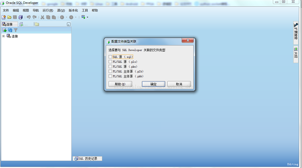Image resolution: width=302 pixels, height=168 pixels.
Task: Open the 帮助 menu in menu bar
Action: [95, 10]
